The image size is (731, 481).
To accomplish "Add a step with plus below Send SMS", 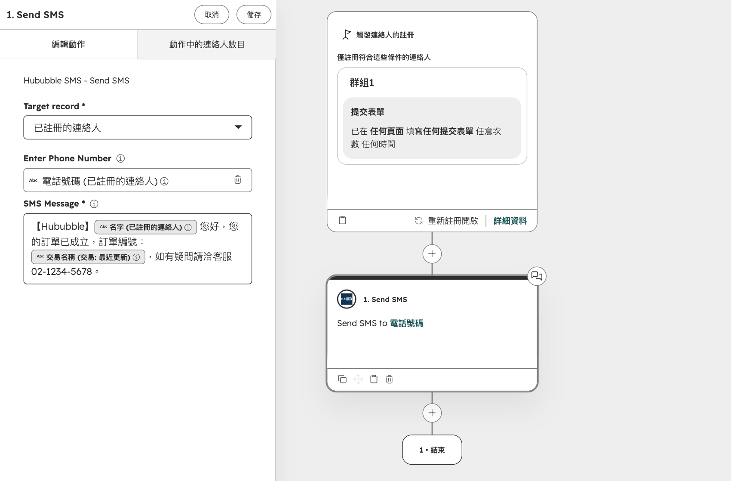I will pyautogui.click(x=432, y=413).
